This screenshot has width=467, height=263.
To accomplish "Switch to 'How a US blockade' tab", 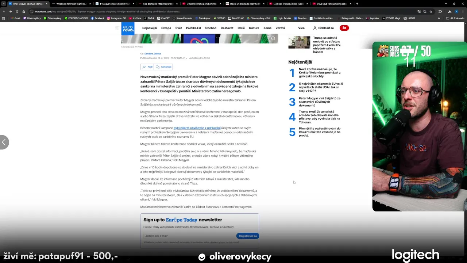I will click(244, 4).
